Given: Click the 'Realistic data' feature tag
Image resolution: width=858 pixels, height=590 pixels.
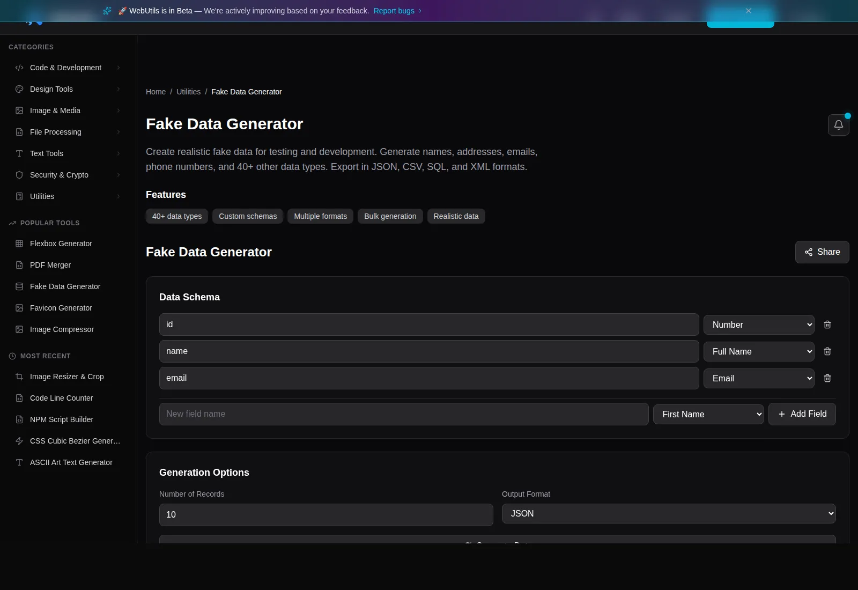Looking at the screenshot, I should tap(456, 216).
